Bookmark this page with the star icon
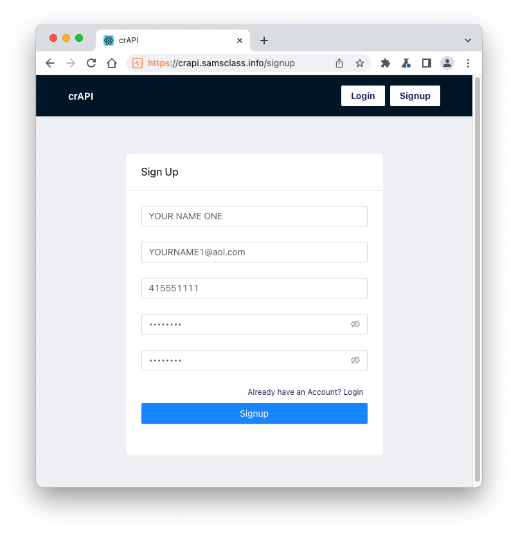This screenshot has height=535, width=518. [x=360, y=63]
